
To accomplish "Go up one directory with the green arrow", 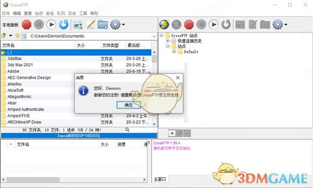I will pos(4,36).
